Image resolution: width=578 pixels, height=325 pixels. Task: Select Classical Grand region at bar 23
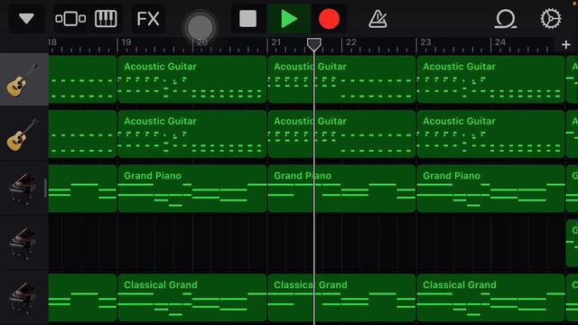click(490, 297)
